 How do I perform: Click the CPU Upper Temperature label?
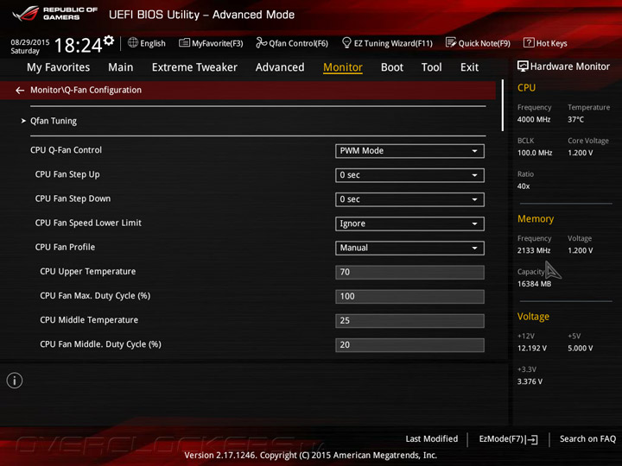click(87, 272)
